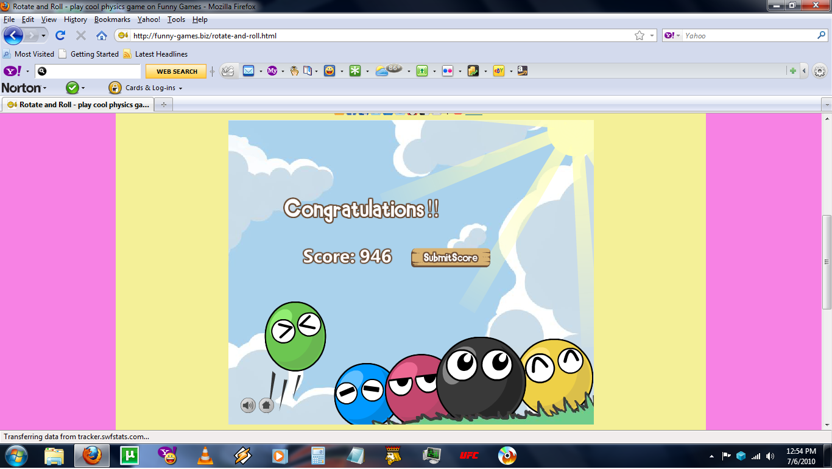Click the yellow notes toolbar icon
This screenshot has height=469, width=832.
coord(473,71)
